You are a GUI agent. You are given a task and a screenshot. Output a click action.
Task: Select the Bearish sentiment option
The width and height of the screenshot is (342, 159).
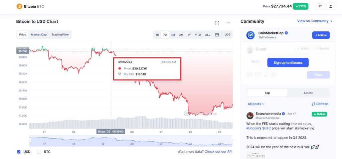tap(322, 49)
